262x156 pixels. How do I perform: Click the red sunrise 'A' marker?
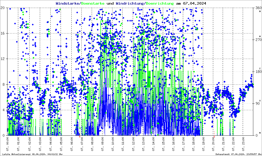click(x=80, y=137)
